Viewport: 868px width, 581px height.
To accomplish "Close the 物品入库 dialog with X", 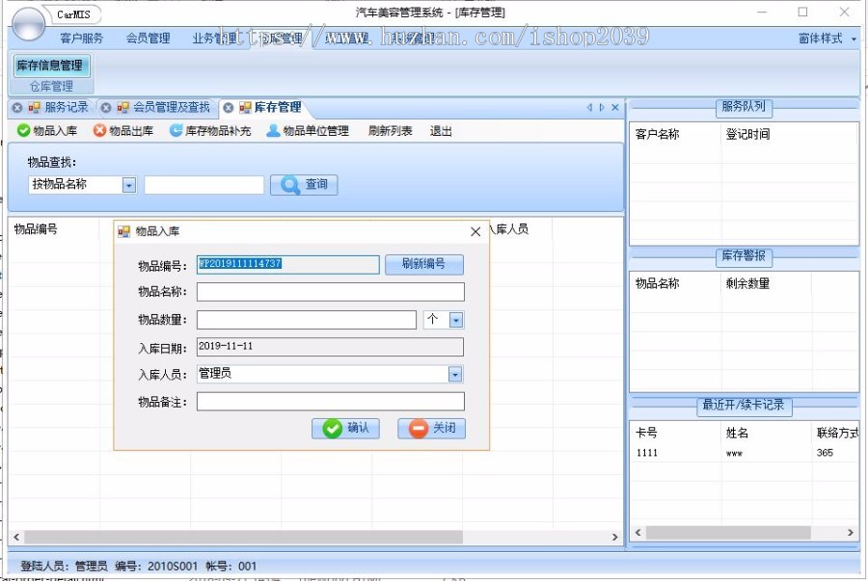I will point(475,232).
